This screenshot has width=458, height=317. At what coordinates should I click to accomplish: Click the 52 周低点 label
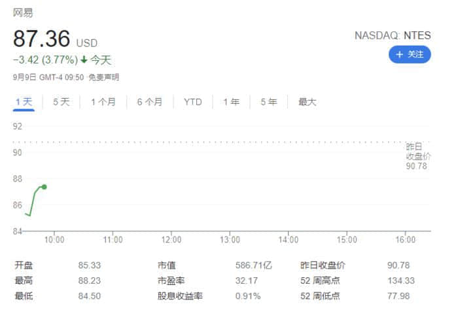(x=320, y=296)
